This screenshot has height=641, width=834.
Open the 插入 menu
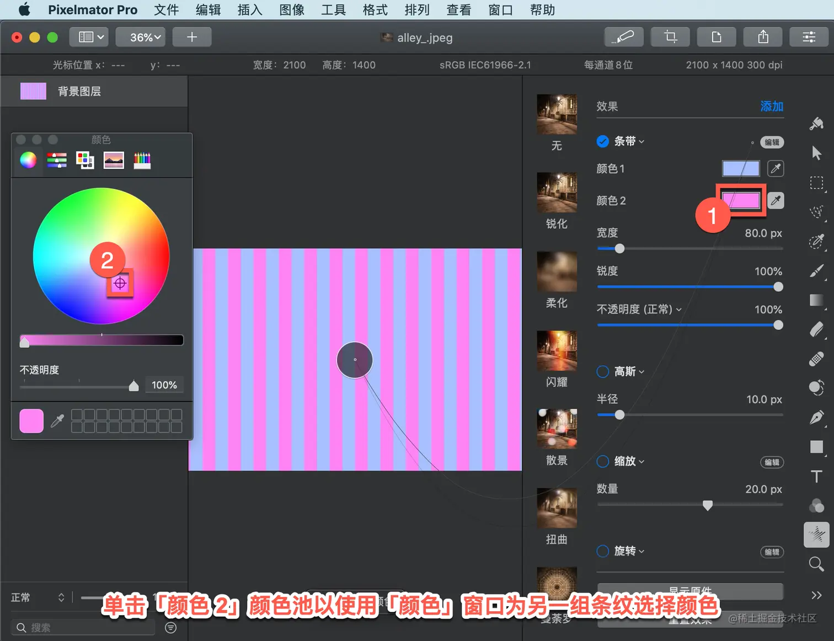tap(250, 10)
